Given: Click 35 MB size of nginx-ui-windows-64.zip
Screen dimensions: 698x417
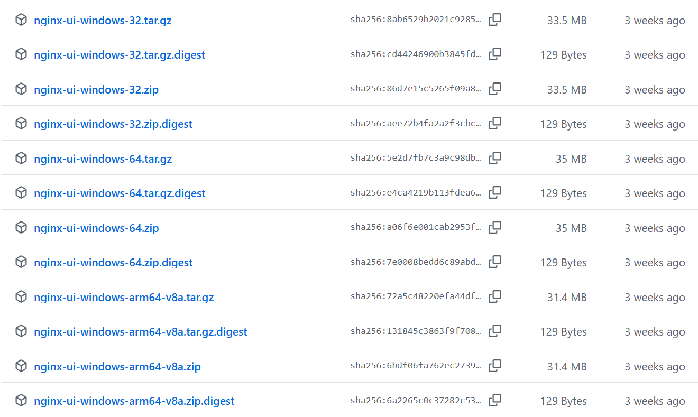Looking at the screenshot, I should tap(571, 228).
